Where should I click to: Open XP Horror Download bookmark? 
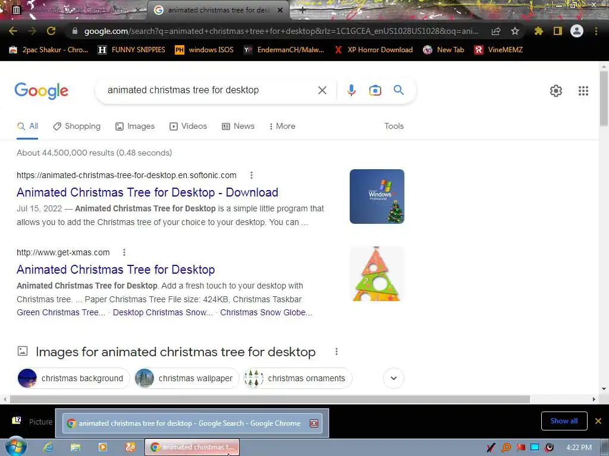373,50
